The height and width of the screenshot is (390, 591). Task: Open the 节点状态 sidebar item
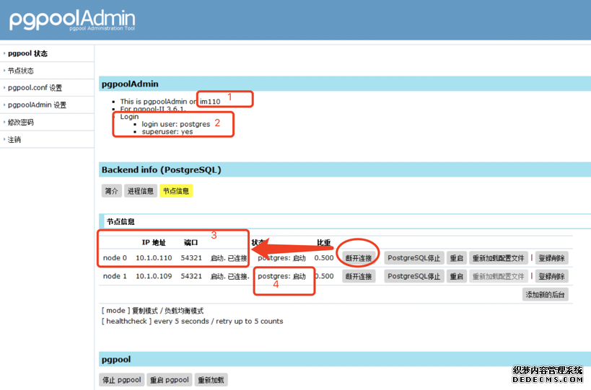coord(21,71)
